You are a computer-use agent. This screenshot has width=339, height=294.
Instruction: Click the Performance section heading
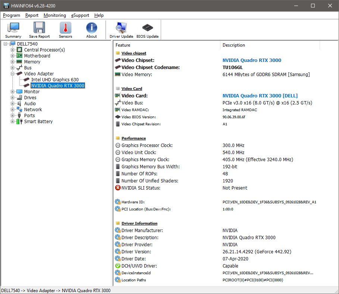click(134, 138)
